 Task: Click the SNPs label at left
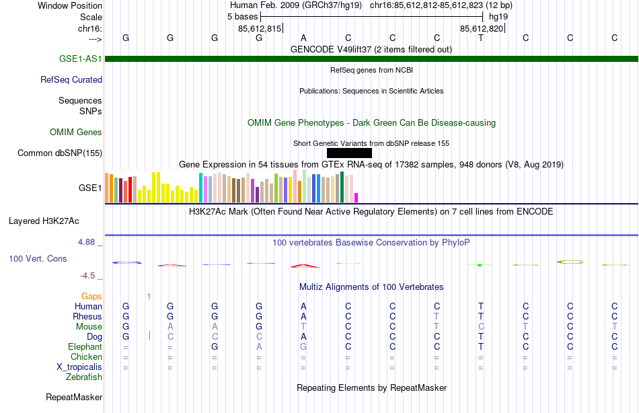tap(91, 111)
